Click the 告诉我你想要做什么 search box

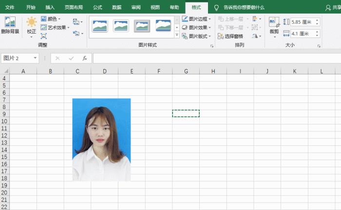click(244, 7)
